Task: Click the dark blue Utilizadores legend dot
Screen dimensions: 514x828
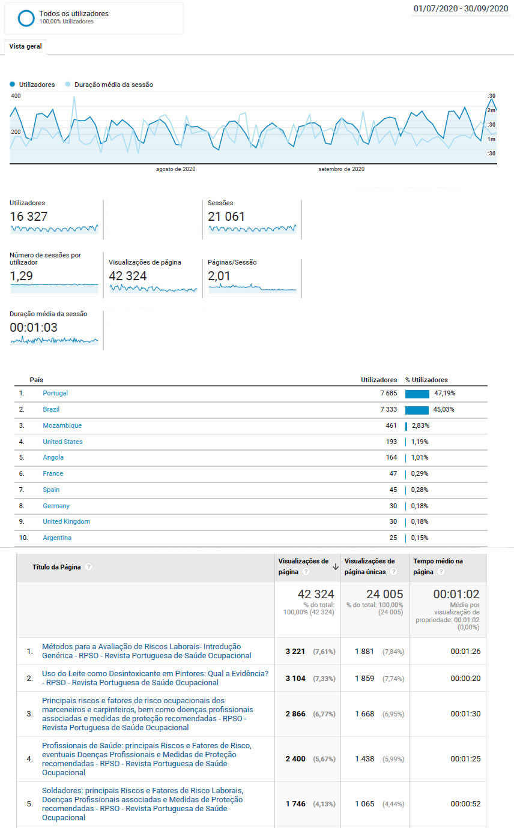Action: click(13, 85)
